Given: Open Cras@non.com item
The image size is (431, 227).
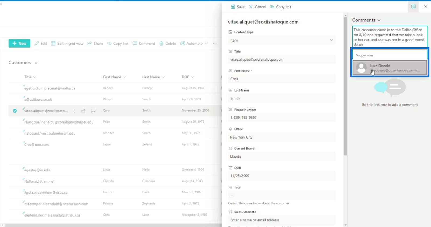Looking at the screenshot, I should coord(36,145).
